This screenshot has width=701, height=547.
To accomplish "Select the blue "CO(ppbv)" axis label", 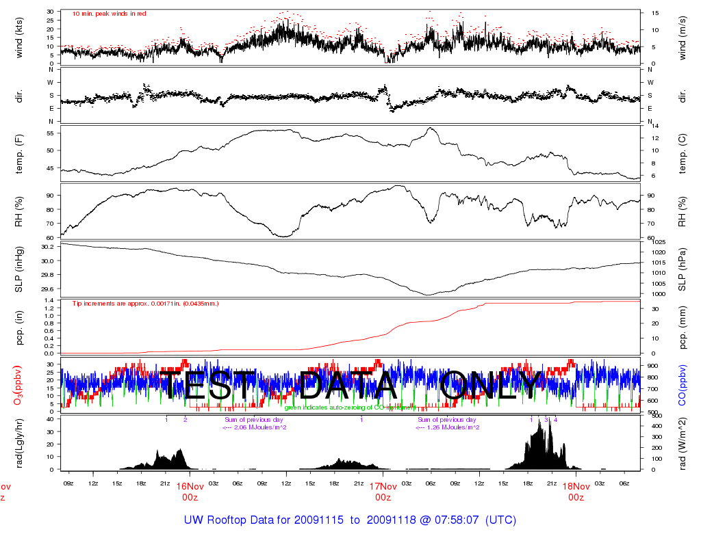I will 682,386.
